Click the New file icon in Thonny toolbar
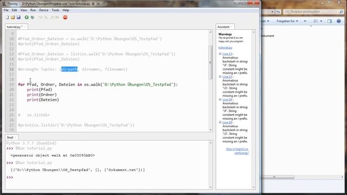This screenshot has height=195, width=347. coord(7,17)
